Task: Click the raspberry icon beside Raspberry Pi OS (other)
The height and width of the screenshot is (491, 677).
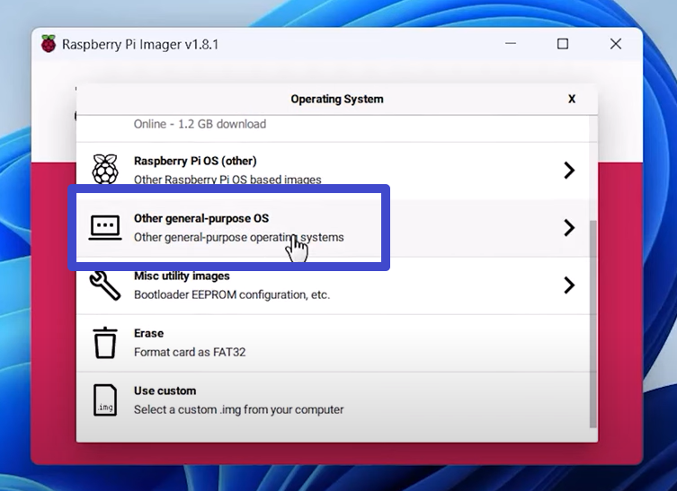Action: click(105, 169)
